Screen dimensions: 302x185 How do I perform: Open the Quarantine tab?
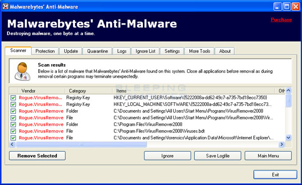point(98,51)
